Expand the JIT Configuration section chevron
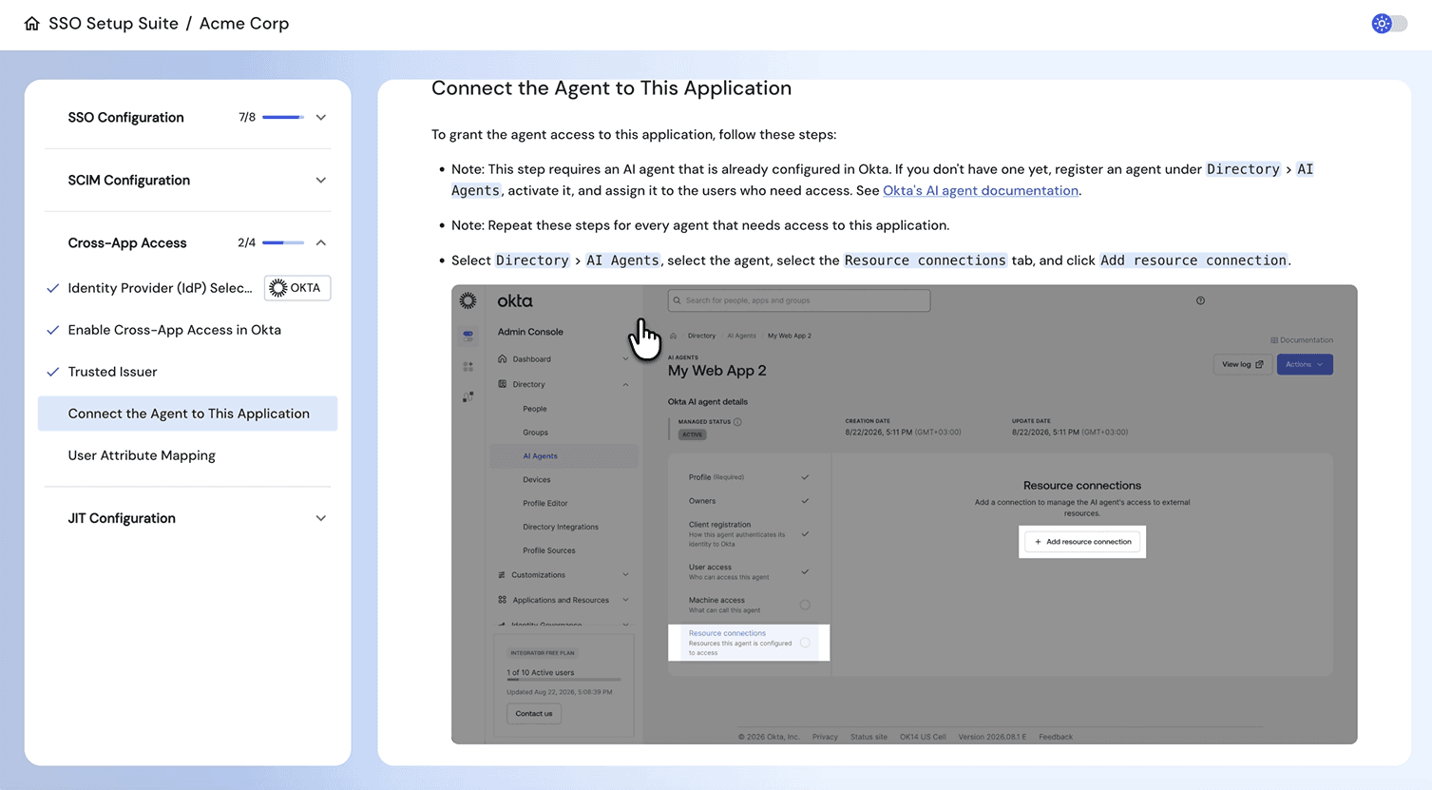Image resolution: width=1432 pixels, height=790 pixels. (x=321, y=519)
